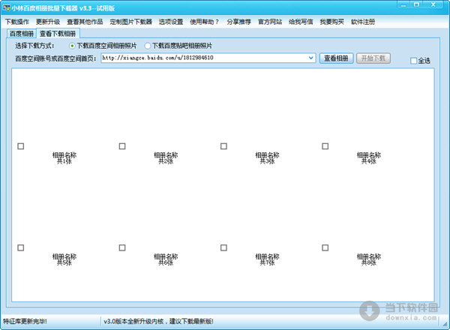
Task: Check the album box for 共5张
Action: pyautogui.click(x=21, y=247)
